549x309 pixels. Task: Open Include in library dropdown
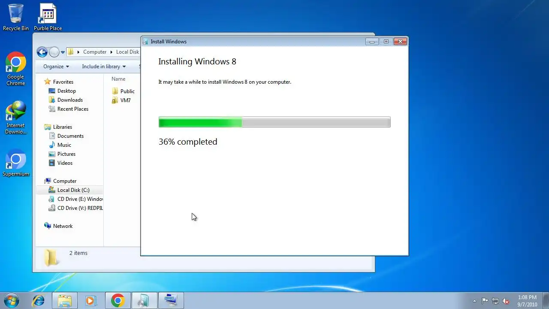click(104, 67)
